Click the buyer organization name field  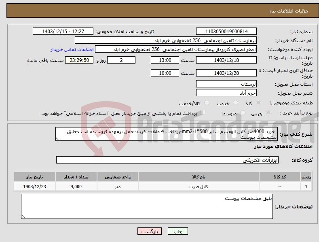(x=166, y=40)
